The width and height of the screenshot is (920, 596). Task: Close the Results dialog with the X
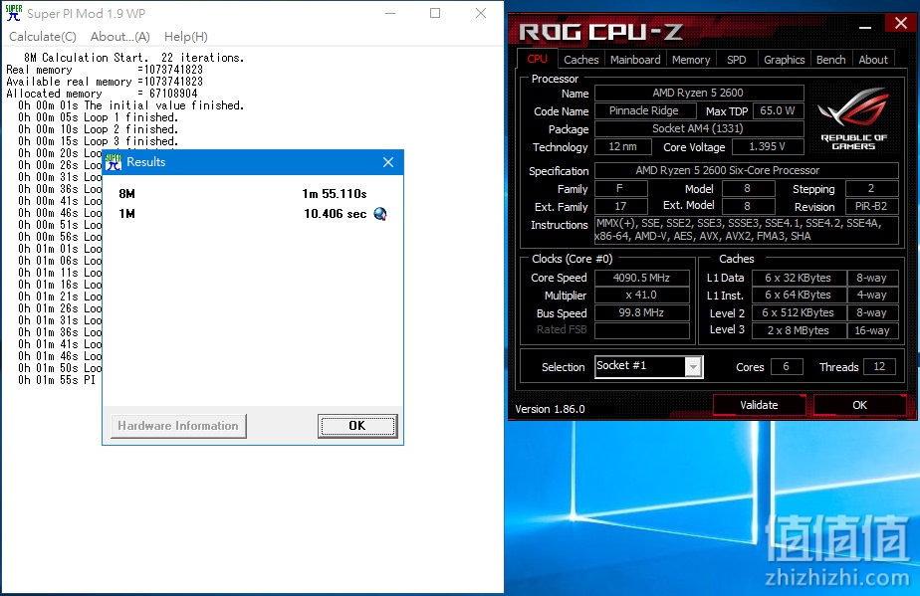[x=388, y=162]
